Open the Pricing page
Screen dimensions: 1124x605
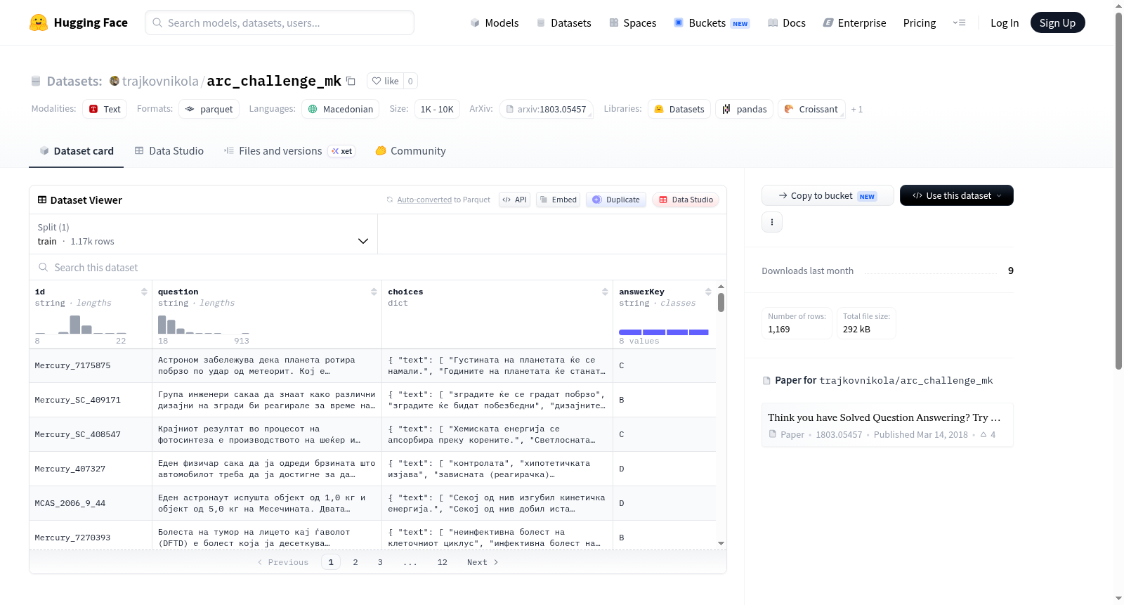(x=920, y=23)
